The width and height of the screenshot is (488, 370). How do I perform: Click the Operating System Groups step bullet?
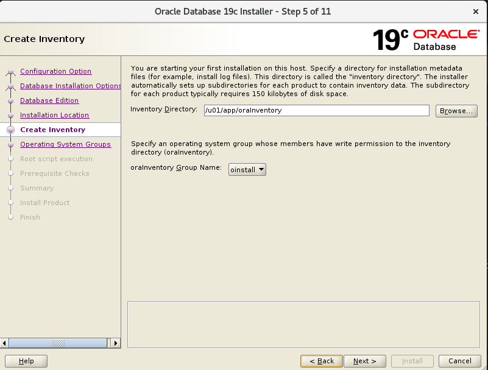click(x=10, y=145)
